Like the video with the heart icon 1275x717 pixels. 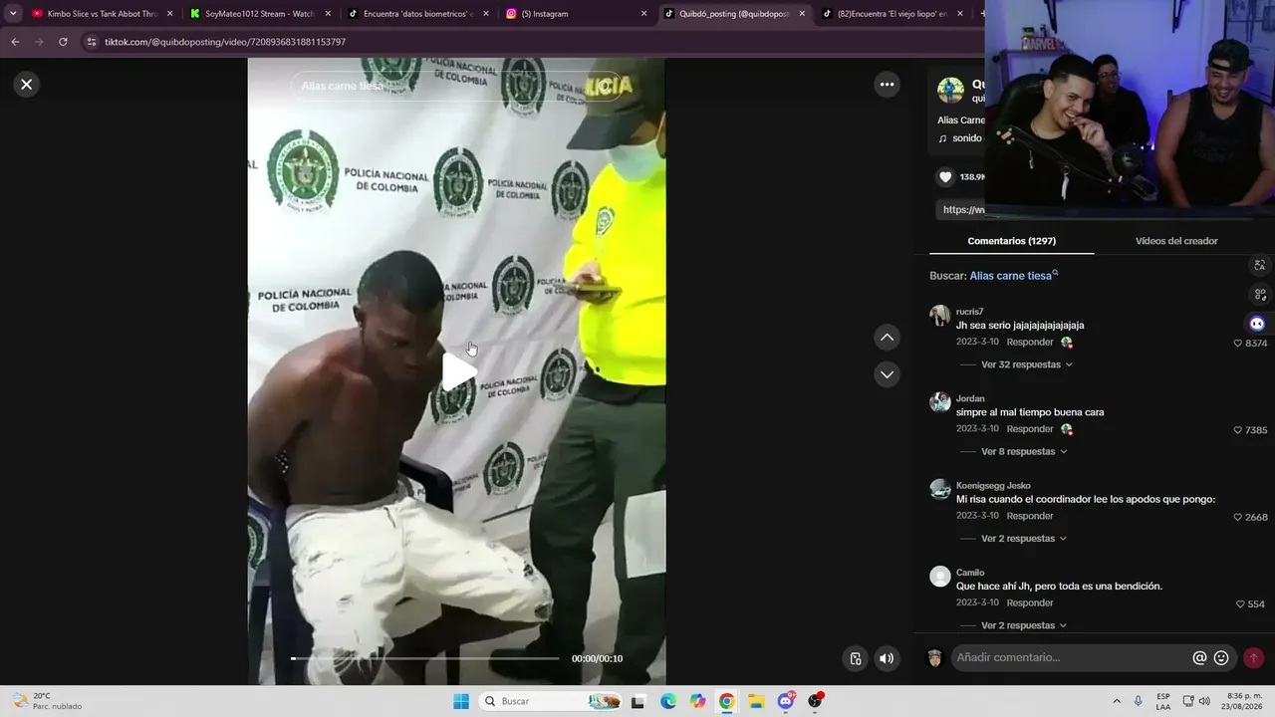coord(945,177)
